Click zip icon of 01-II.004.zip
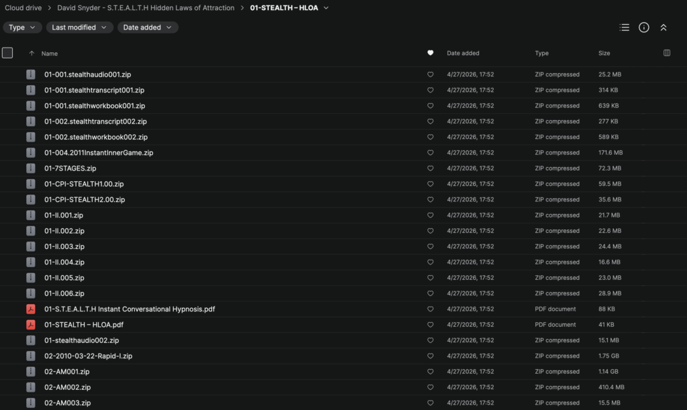The width and height of the screenshot is (687, 410). click(x=31, y=262)
